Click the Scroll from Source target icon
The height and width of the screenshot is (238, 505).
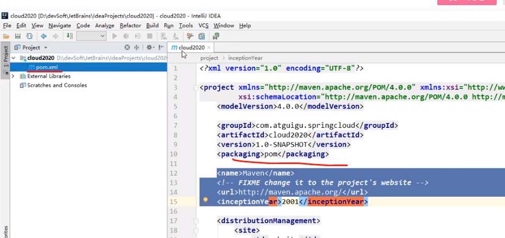pyautogui.click(x=127, y=48)
